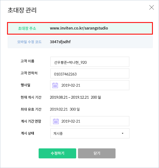This screenshot has height=168, width=159.
Task: Click the 200 일 duration text
Action: tap(96, 97)
